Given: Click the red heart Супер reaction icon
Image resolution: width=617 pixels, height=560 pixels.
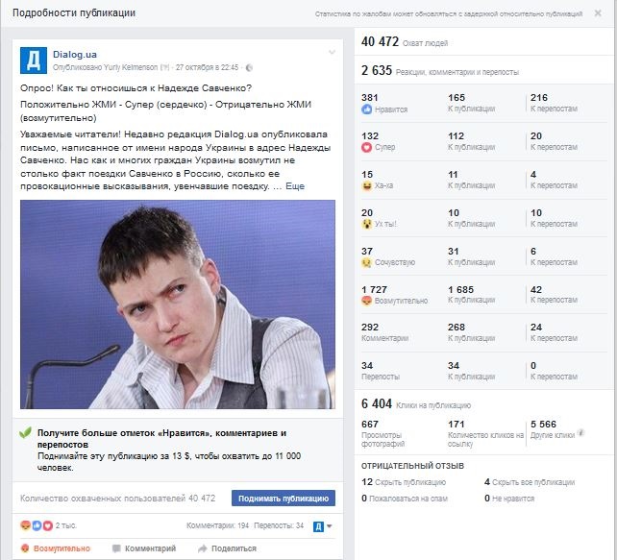Looking at the screenshot, I should click(x=366, y=148).
